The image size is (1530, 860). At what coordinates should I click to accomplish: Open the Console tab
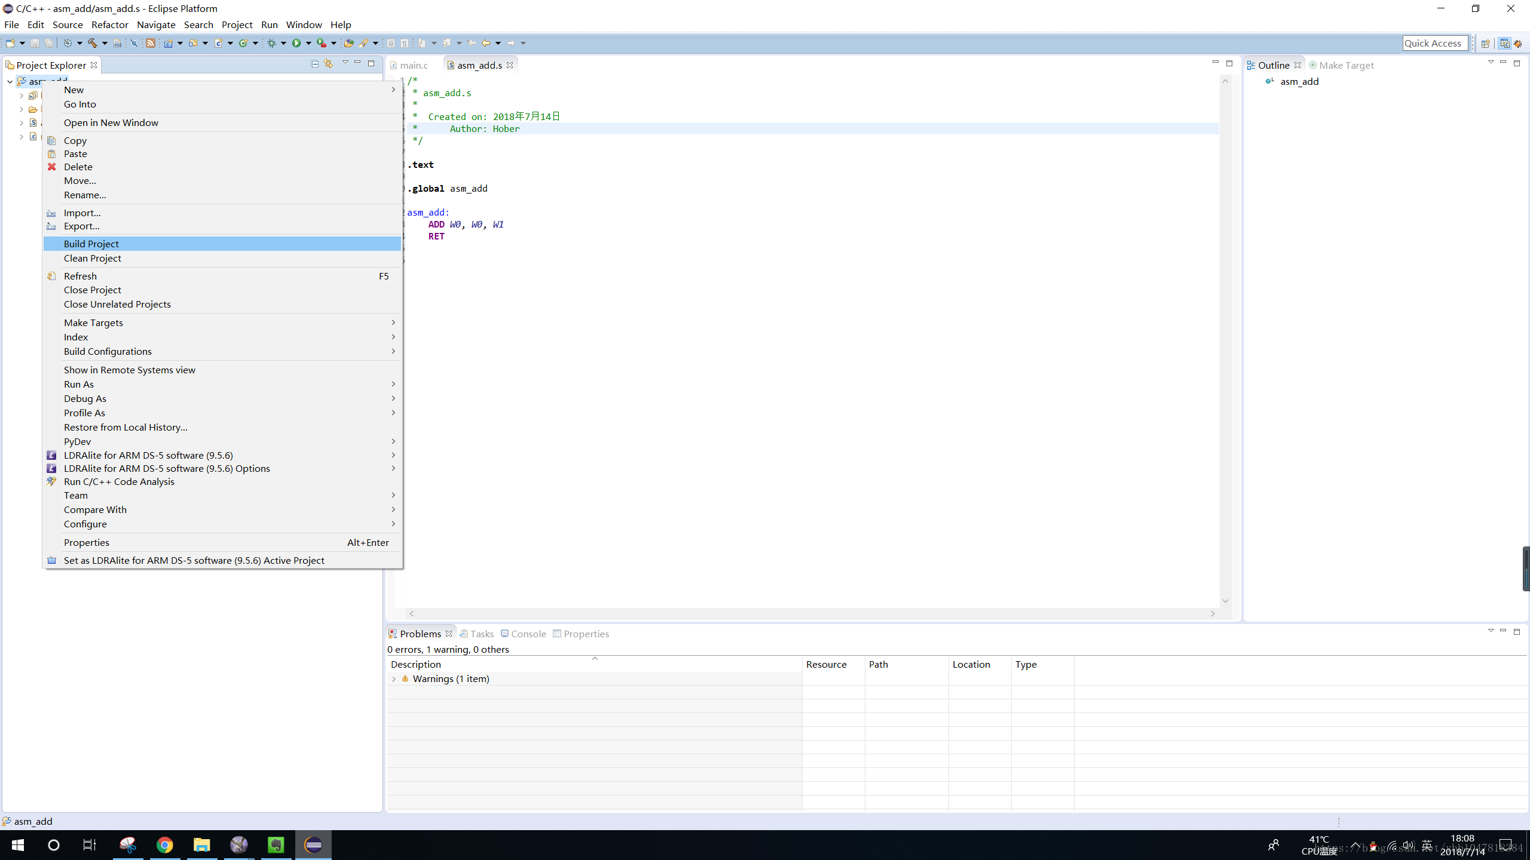coord(524,634)
